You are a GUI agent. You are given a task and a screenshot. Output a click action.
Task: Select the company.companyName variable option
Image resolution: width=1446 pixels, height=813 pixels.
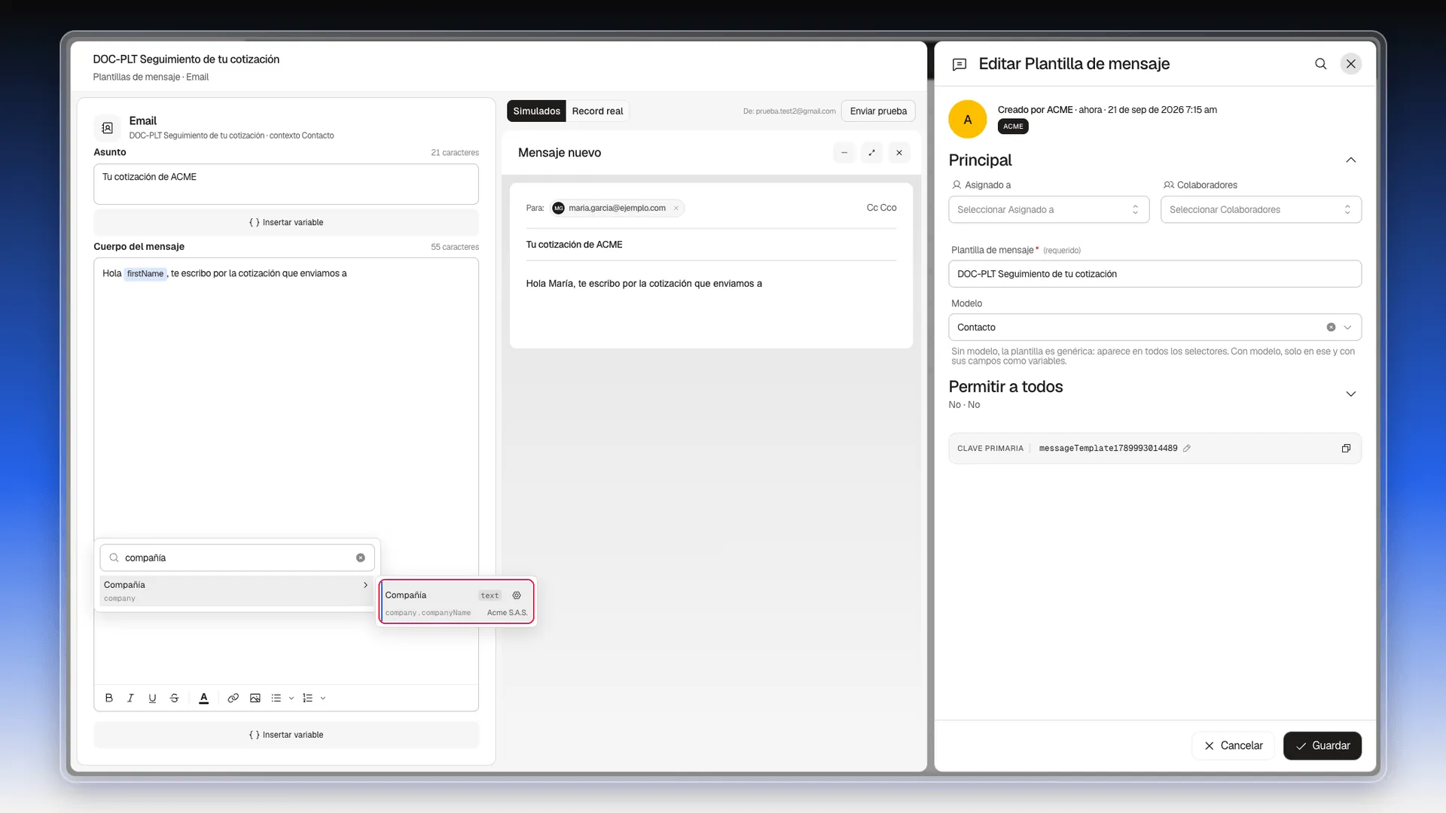pos(456,602)
